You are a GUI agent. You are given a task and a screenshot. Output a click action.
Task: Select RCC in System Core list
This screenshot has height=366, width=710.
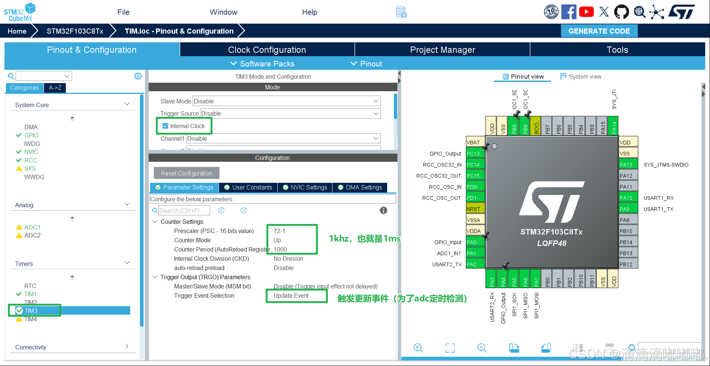31,160
